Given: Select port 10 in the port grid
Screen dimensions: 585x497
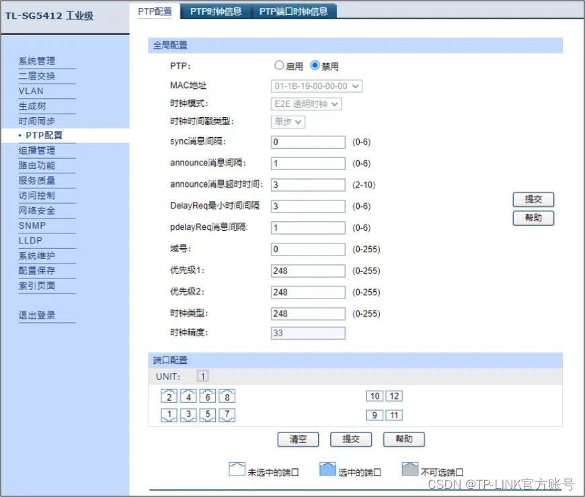Looking at the screenshot, I should coord(375,396).
